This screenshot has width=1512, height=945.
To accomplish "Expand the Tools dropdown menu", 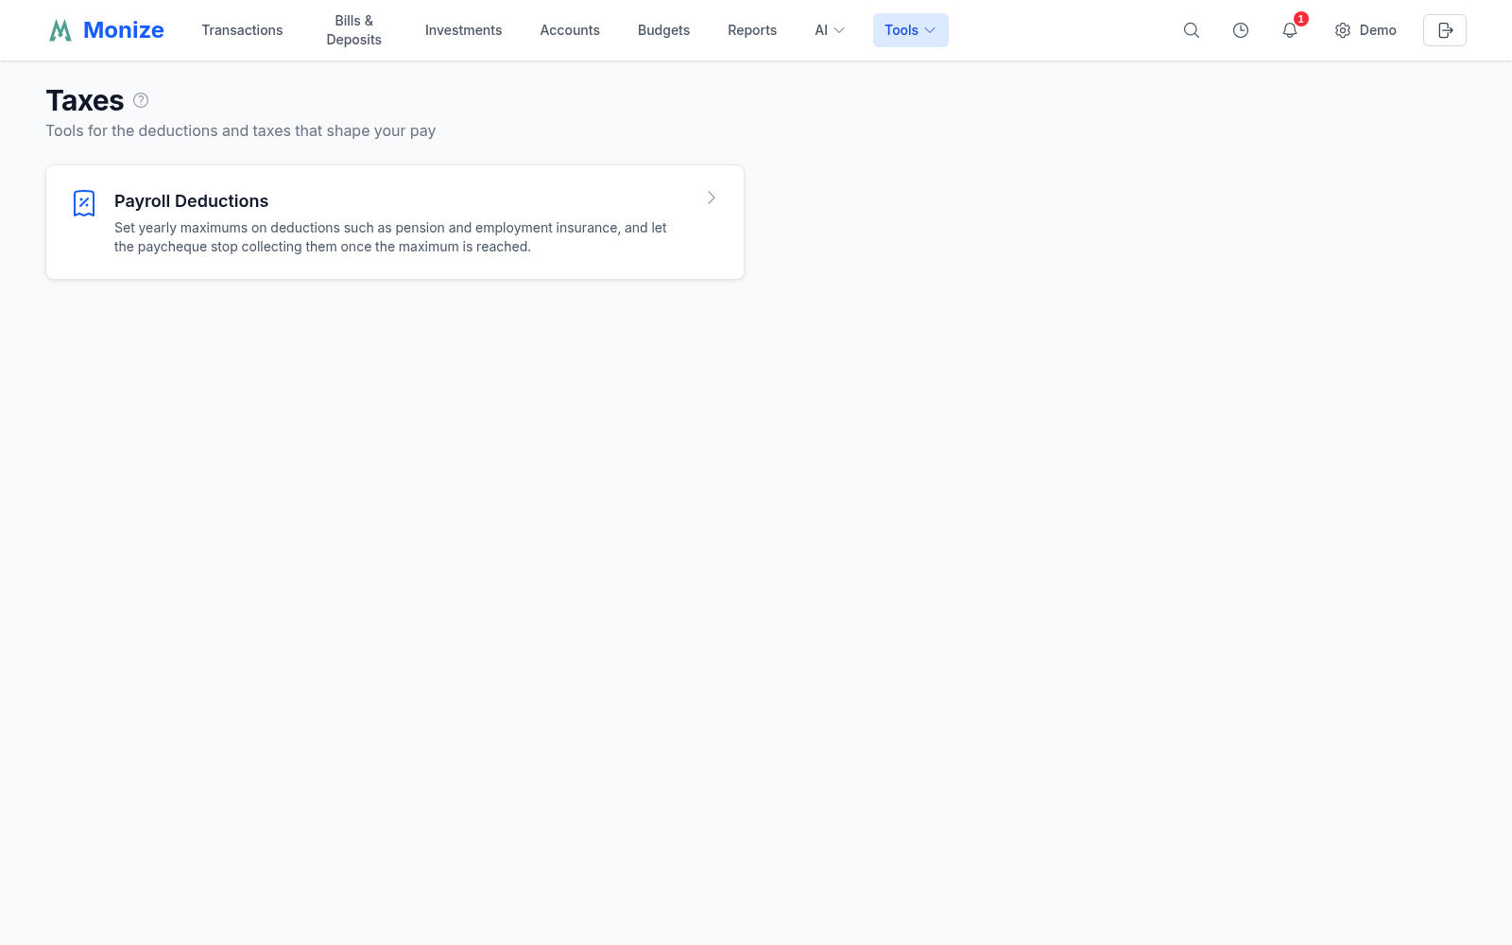I will pyautogui.click(x=911, y=30).
